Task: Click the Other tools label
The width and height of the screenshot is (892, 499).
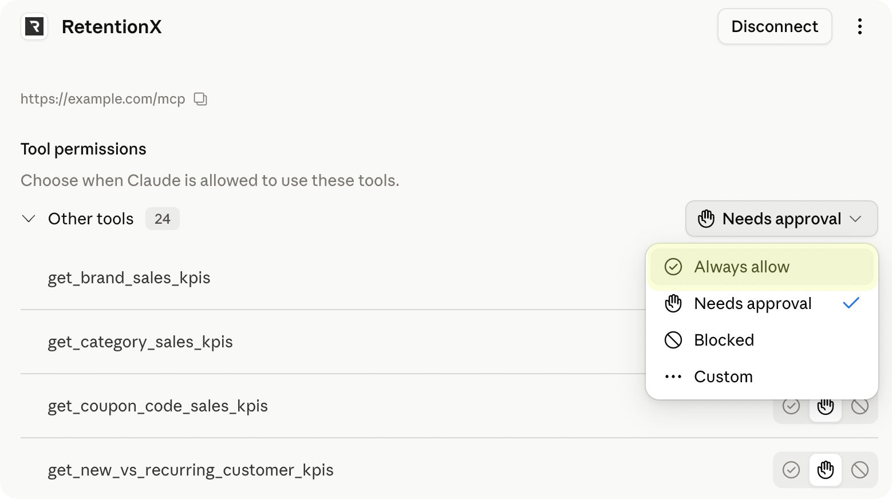Action: pos(91,219)
